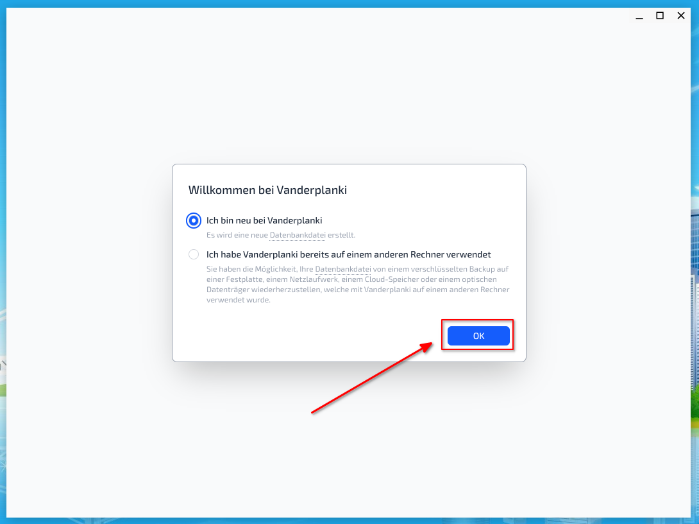Select the "Ich bin neu bei Vanderplanki" radio button
This screenshot has width=699, height=524.
pyautogui.click(x=194, y=220)
